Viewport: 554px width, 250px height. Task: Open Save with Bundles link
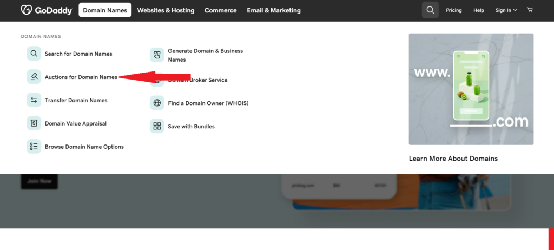[191, 126]
